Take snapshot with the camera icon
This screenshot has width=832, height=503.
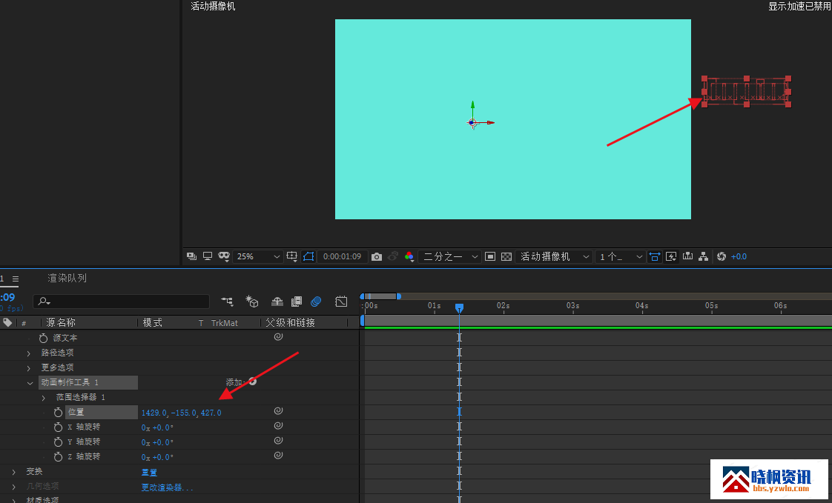click(x=377, y=256)
